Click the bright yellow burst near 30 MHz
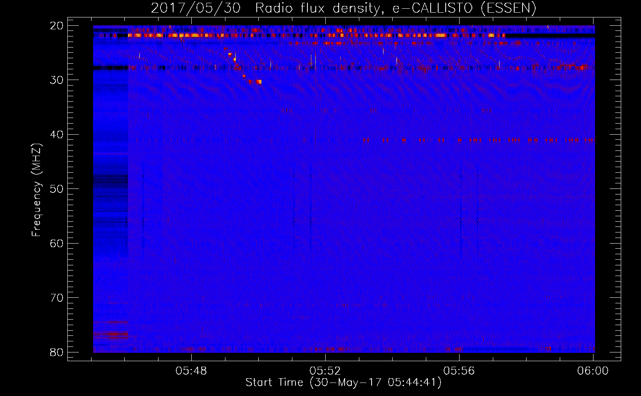Screen dimensions: 641x396 point(259,82)
